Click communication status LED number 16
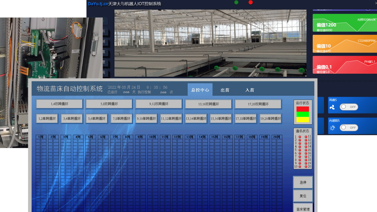This screenshot has width=377, height=212. pyautogui.click(x=306, y=153)
